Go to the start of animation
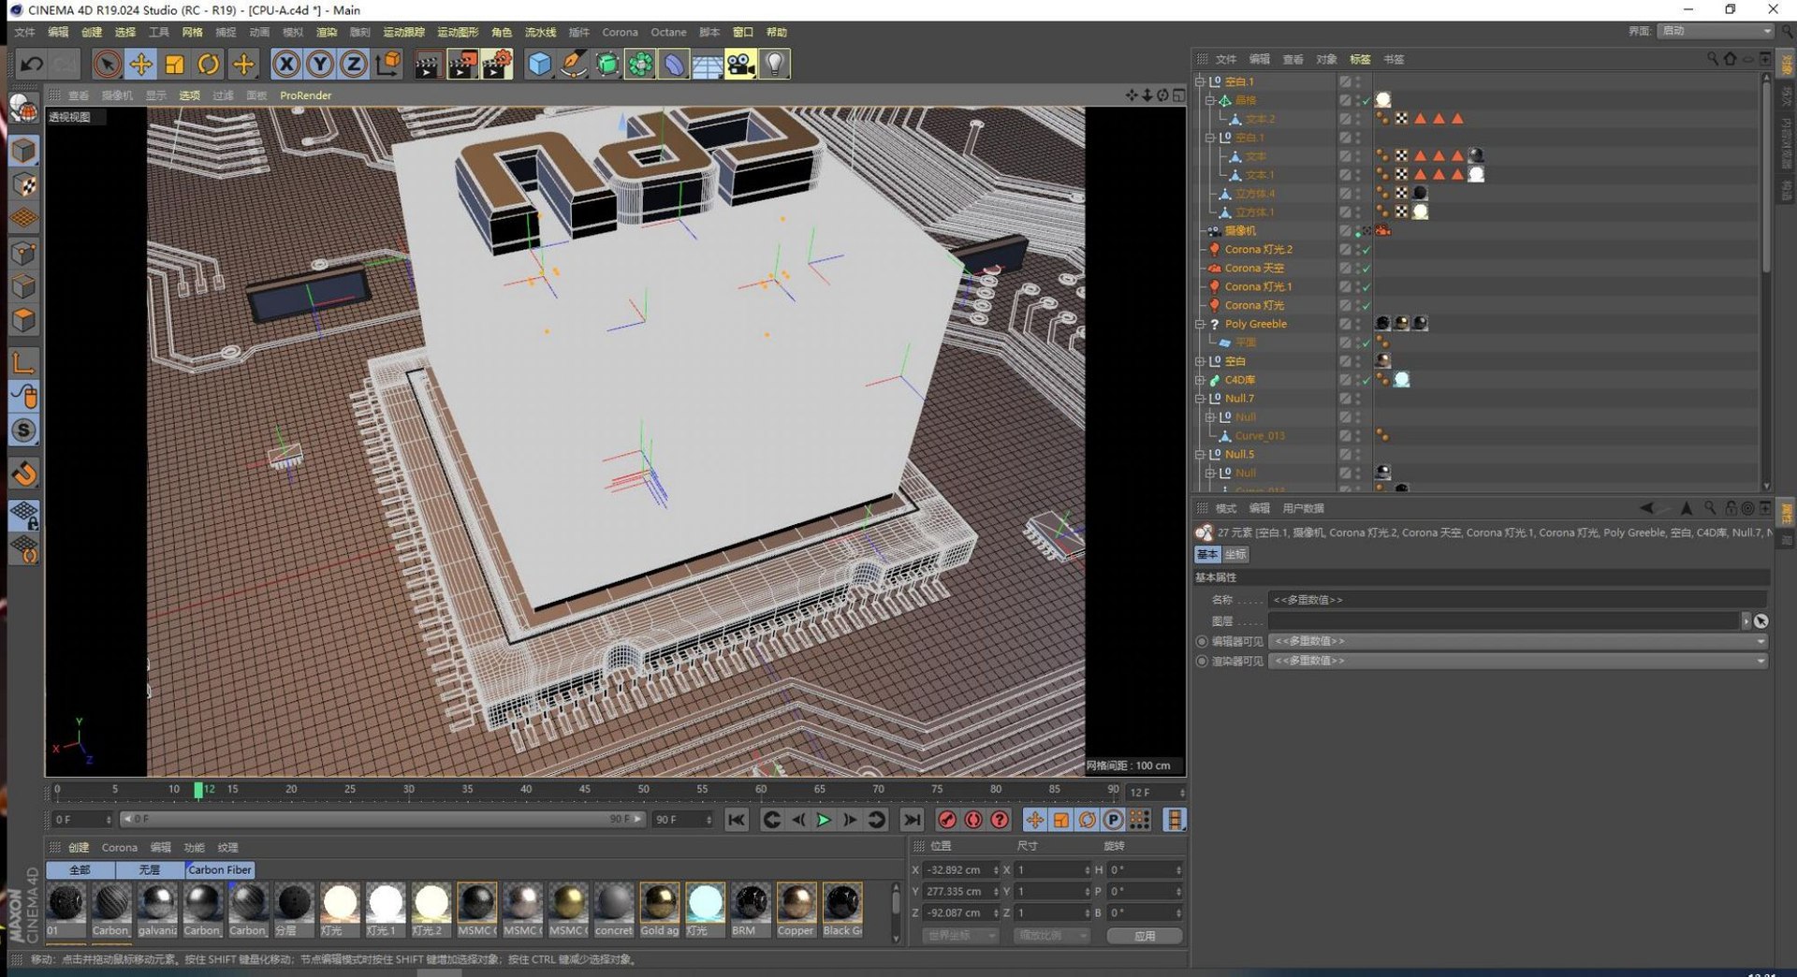The width and height of the screenshot is (1797, 977). pos(738,820)
